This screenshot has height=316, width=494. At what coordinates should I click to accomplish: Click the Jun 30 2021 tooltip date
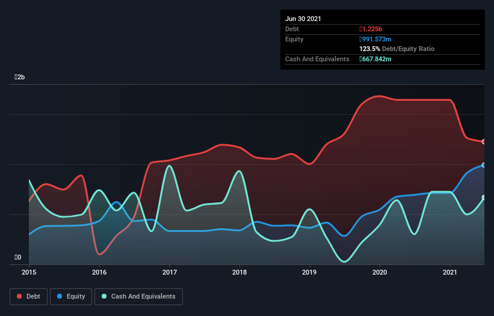(303, 19)
